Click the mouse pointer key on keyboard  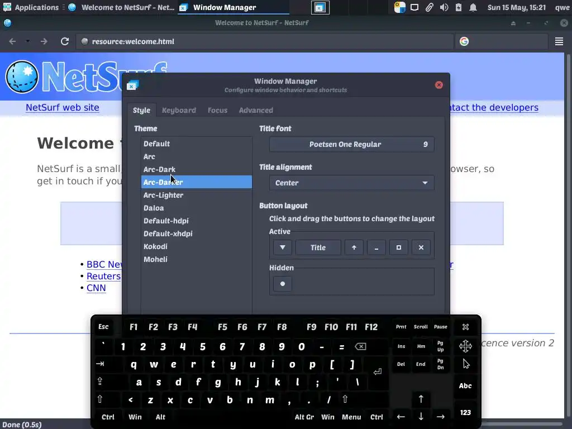click(466, 364)
